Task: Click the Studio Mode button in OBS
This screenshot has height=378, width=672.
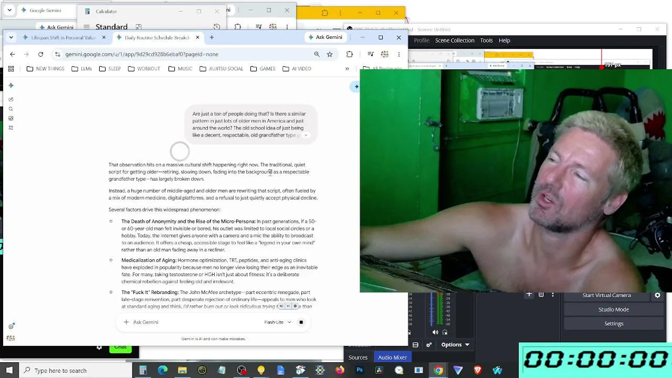Action: click(x=614, y=310)
